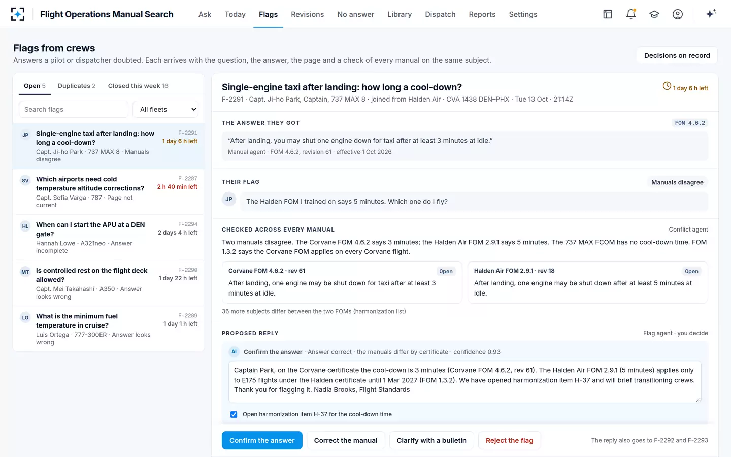Image resolution: width=731 pixels, height=457 pixels.
Task: Focus the Search flags field
Action: tap(74, 109)
